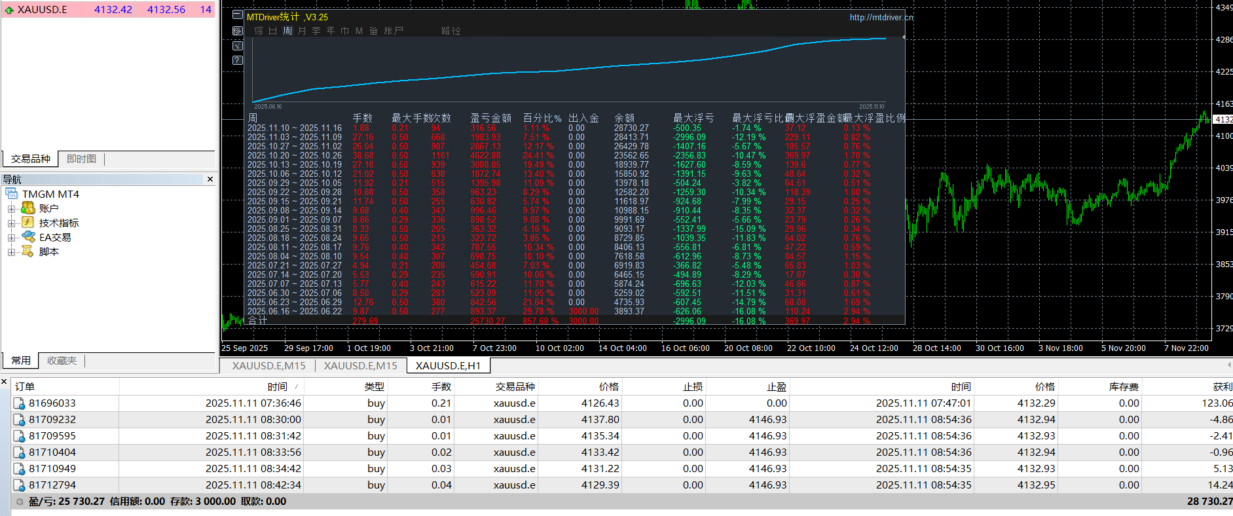Select the XAUUSD.E,H1 chart tab
Image resolution: width=1233 pixels, height=516 pixels.
[x=448, y=366]
